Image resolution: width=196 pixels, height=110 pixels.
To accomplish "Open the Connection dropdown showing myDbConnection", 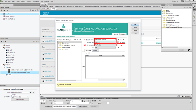I will (x=20, y=97).
